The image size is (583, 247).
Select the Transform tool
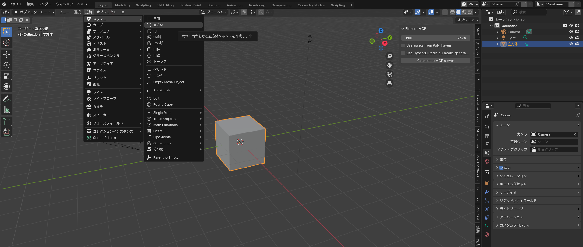(x=7, y=86)
